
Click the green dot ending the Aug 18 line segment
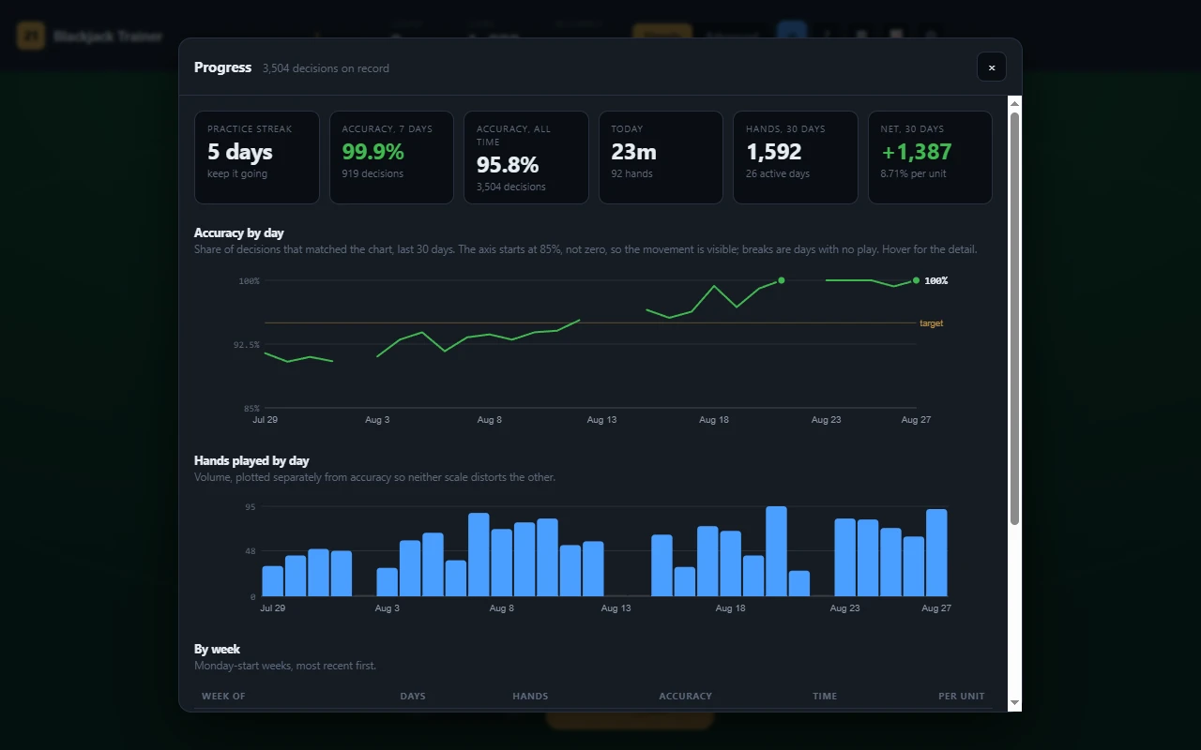tap(781, 280)
